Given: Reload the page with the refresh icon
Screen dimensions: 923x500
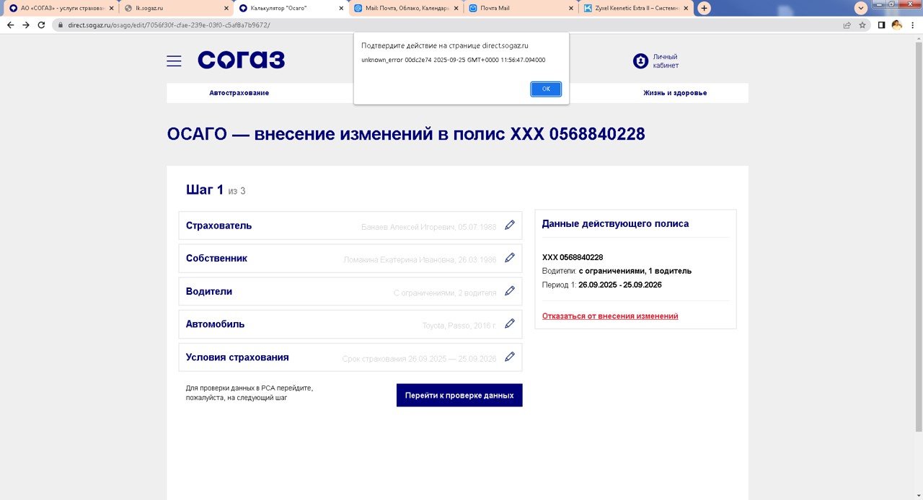Looking at the screenshot, I should 41,24.
